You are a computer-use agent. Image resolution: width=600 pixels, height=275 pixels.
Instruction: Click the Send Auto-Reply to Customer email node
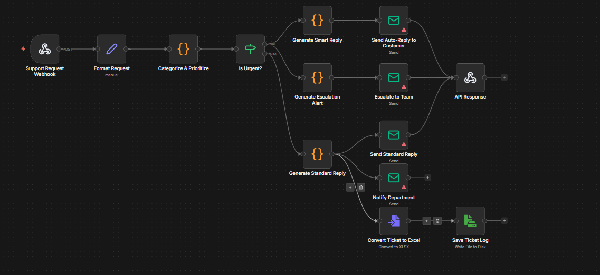(x=394, y=21)
